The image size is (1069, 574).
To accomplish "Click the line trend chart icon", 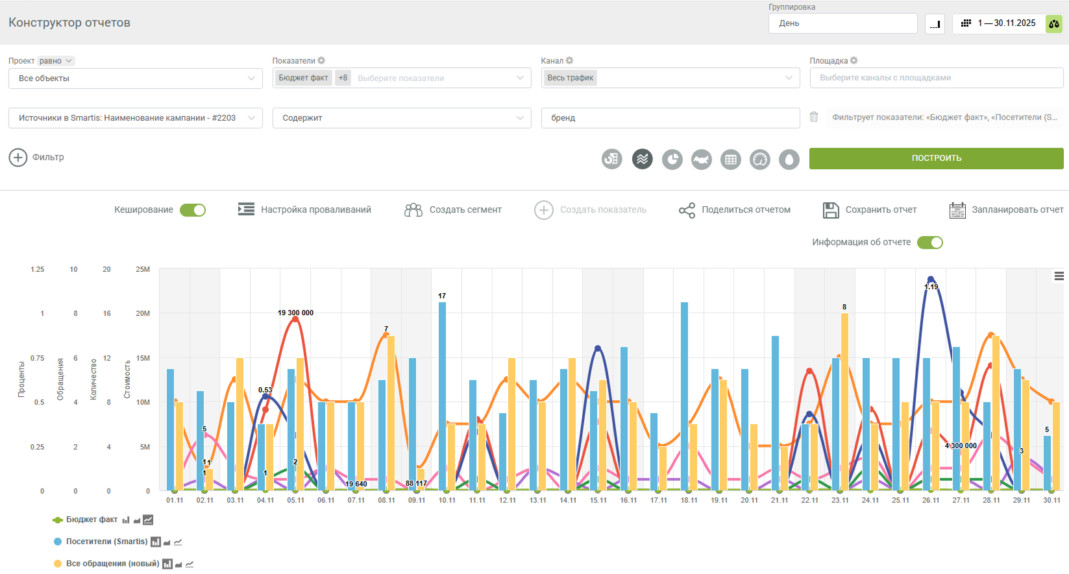I will (643, 159).
